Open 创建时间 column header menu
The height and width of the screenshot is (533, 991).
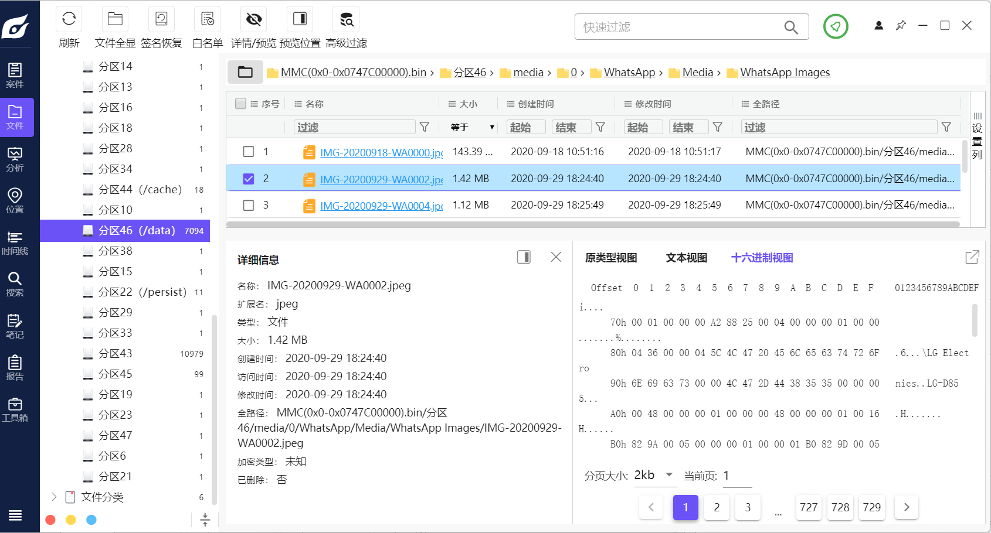coord(511,104)
